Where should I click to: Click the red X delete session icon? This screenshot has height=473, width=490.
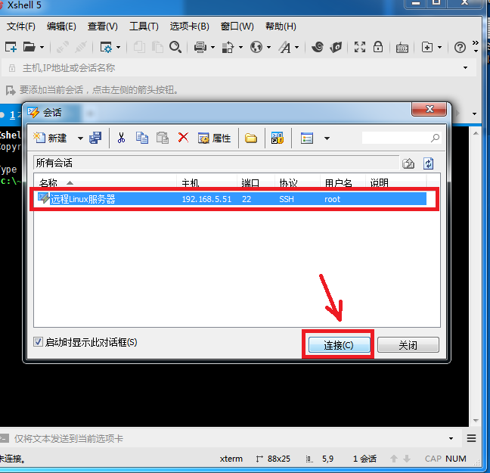(183, 138)
